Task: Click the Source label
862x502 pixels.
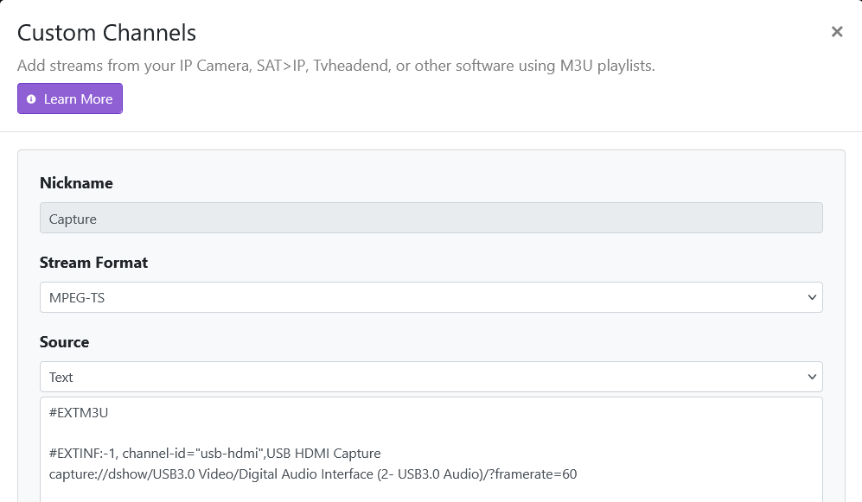Action: (x=64, y=342)
